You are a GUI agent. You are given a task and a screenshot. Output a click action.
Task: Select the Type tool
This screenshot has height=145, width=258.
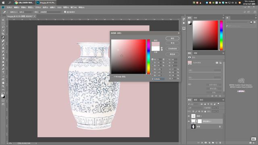point(3,72)
